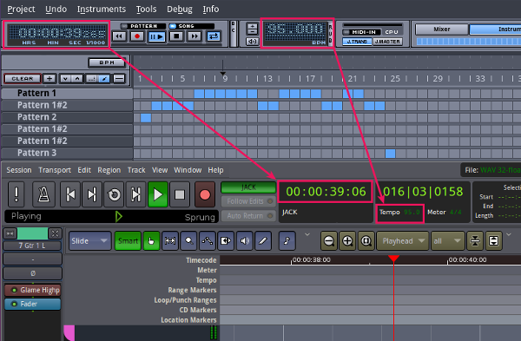Toggle Smart mode in Ardour
Viewport: 521px width, 341px height.
[x=128, y=240]
